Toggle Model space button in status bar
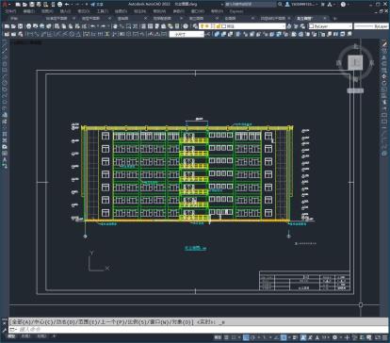Screen dimensions: 390x343 pyautogui.click(x=218, y=337)
